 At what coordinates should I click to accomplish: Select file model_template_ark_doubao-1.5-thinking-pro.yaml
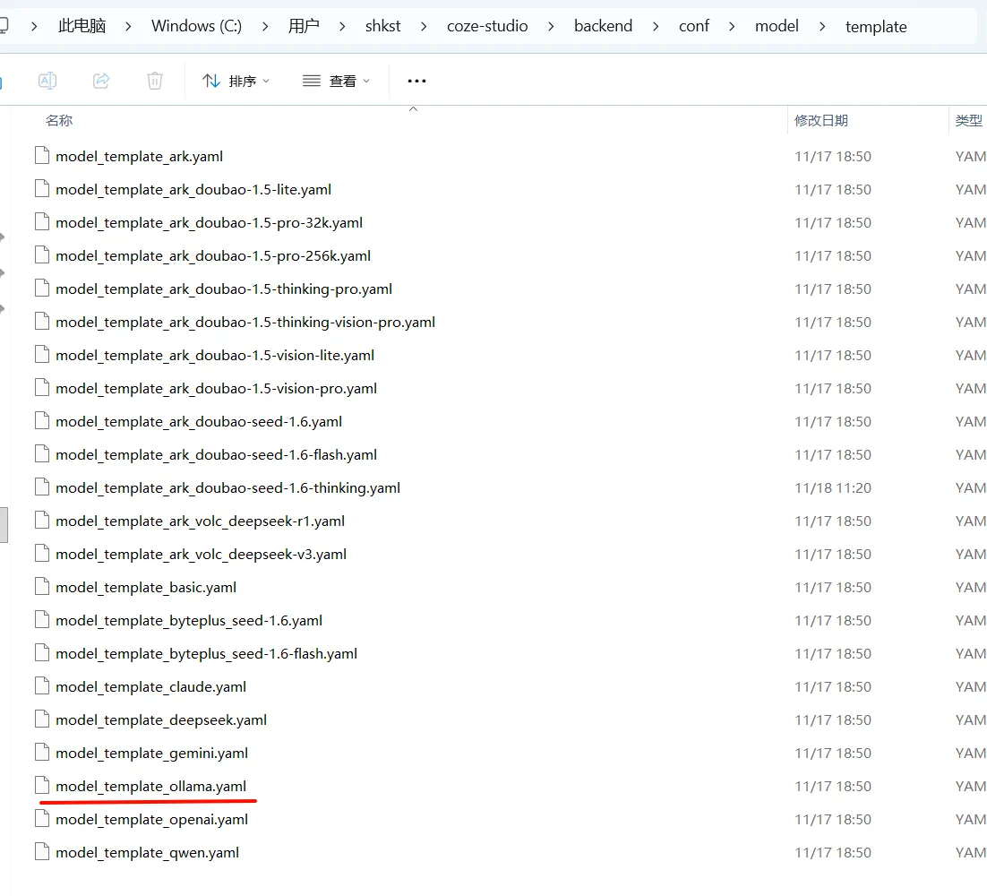(x=223, y=289)
